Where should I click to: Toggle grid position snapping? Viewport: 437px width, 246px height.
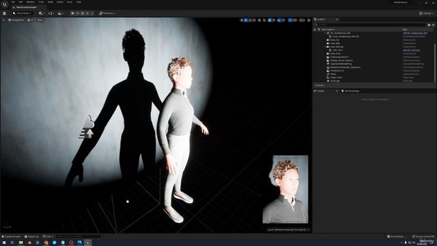270,20
